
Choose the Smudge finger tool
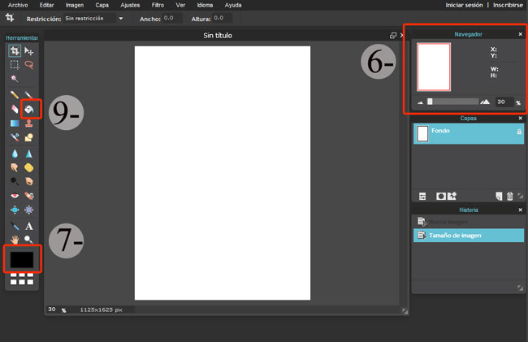pos(15,167)
